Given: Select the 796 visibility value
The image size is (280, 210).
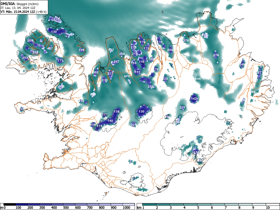Looking at the screenshot, I should (x=253, y=92).
